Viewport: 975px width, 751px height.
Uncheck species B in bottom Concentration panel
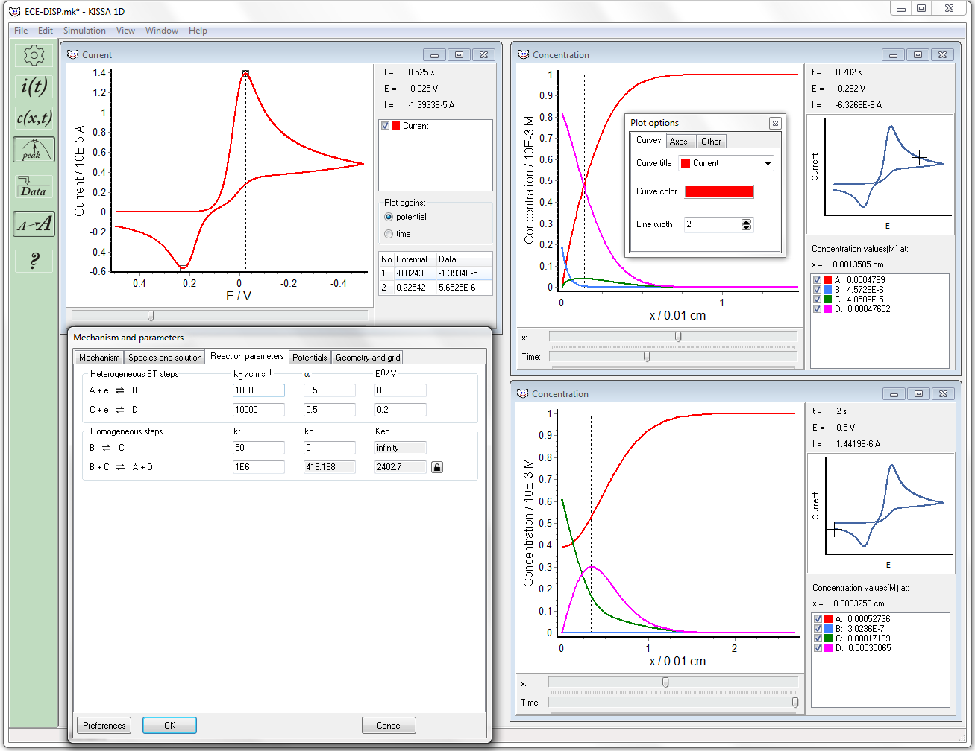click(x=818, y=627)
